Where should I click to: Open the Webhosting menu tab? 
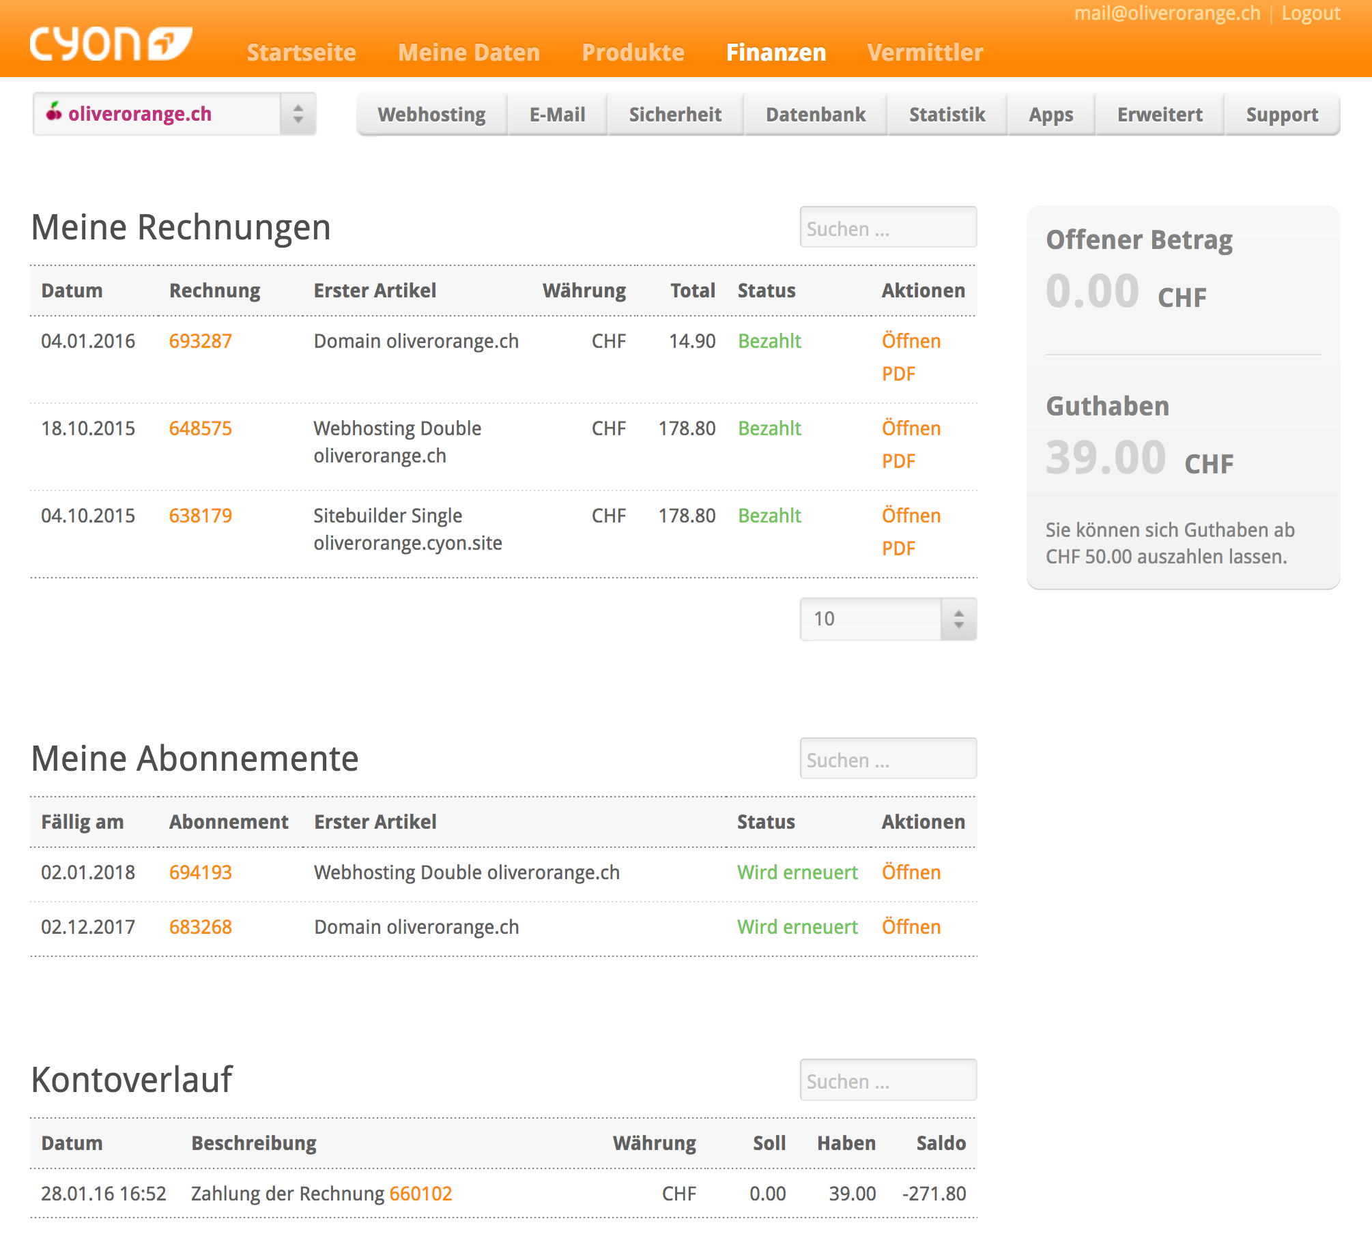tap(431, 115)
